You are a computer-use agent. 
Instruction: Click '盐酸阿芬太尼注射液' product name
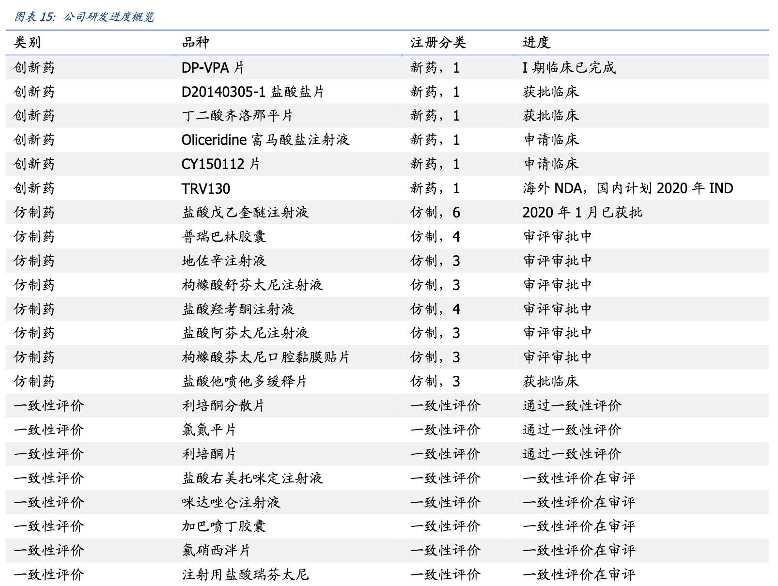point(245,333)
